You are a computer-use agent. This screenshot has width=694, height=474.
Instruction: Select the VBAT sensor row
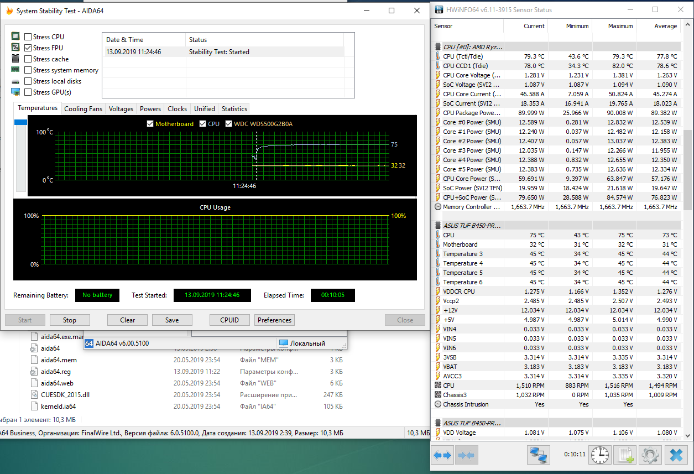point(557,367)
